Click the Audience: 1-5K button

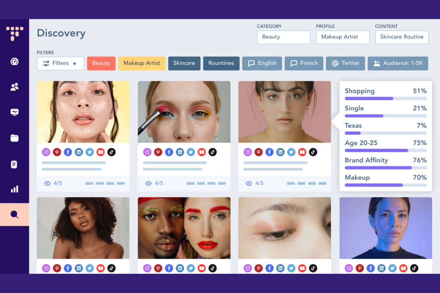[398, 63]
